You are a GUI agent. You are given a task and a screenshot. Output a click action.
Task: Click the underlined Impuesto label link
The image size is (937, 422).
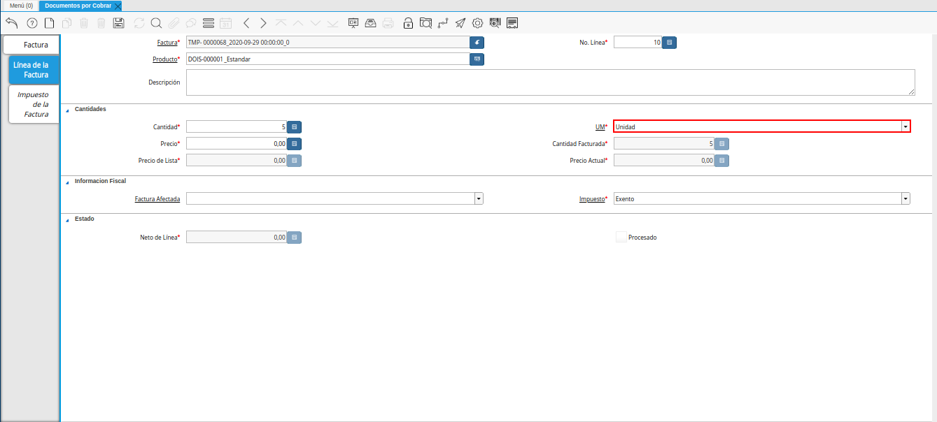tap(592, 199)
